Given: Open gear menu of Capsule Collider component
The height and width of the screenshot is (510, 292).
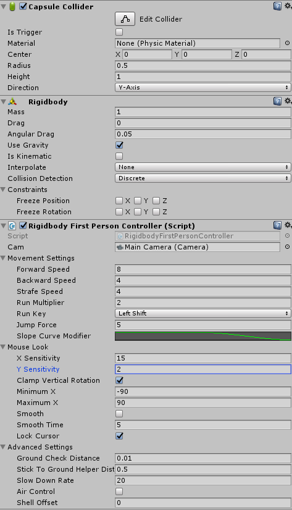Looking at the screenshot, I should (288, 6).
